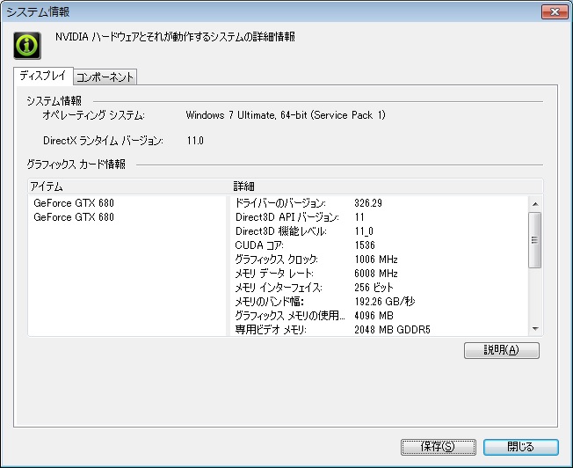
Task: Click the value 192.26 GB/秒
Action: tap(385, 302)
